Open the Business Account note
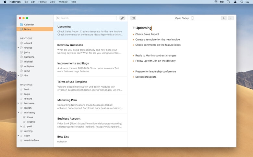 click(x=91, y=123)
